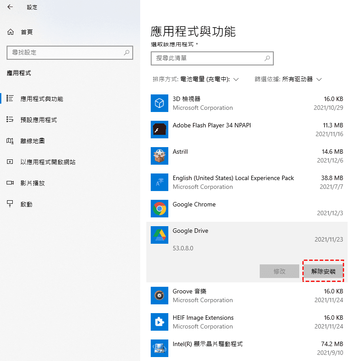Click the magnifier in 尋找設定 box
Screen dimensions: 363x361
(127, 53)
